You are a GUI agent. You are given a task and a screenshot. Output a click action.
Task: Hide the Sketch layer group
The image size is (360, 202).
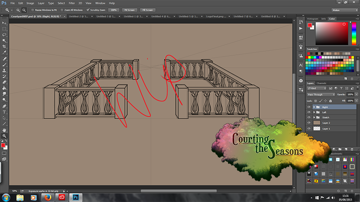click(309, 117)
